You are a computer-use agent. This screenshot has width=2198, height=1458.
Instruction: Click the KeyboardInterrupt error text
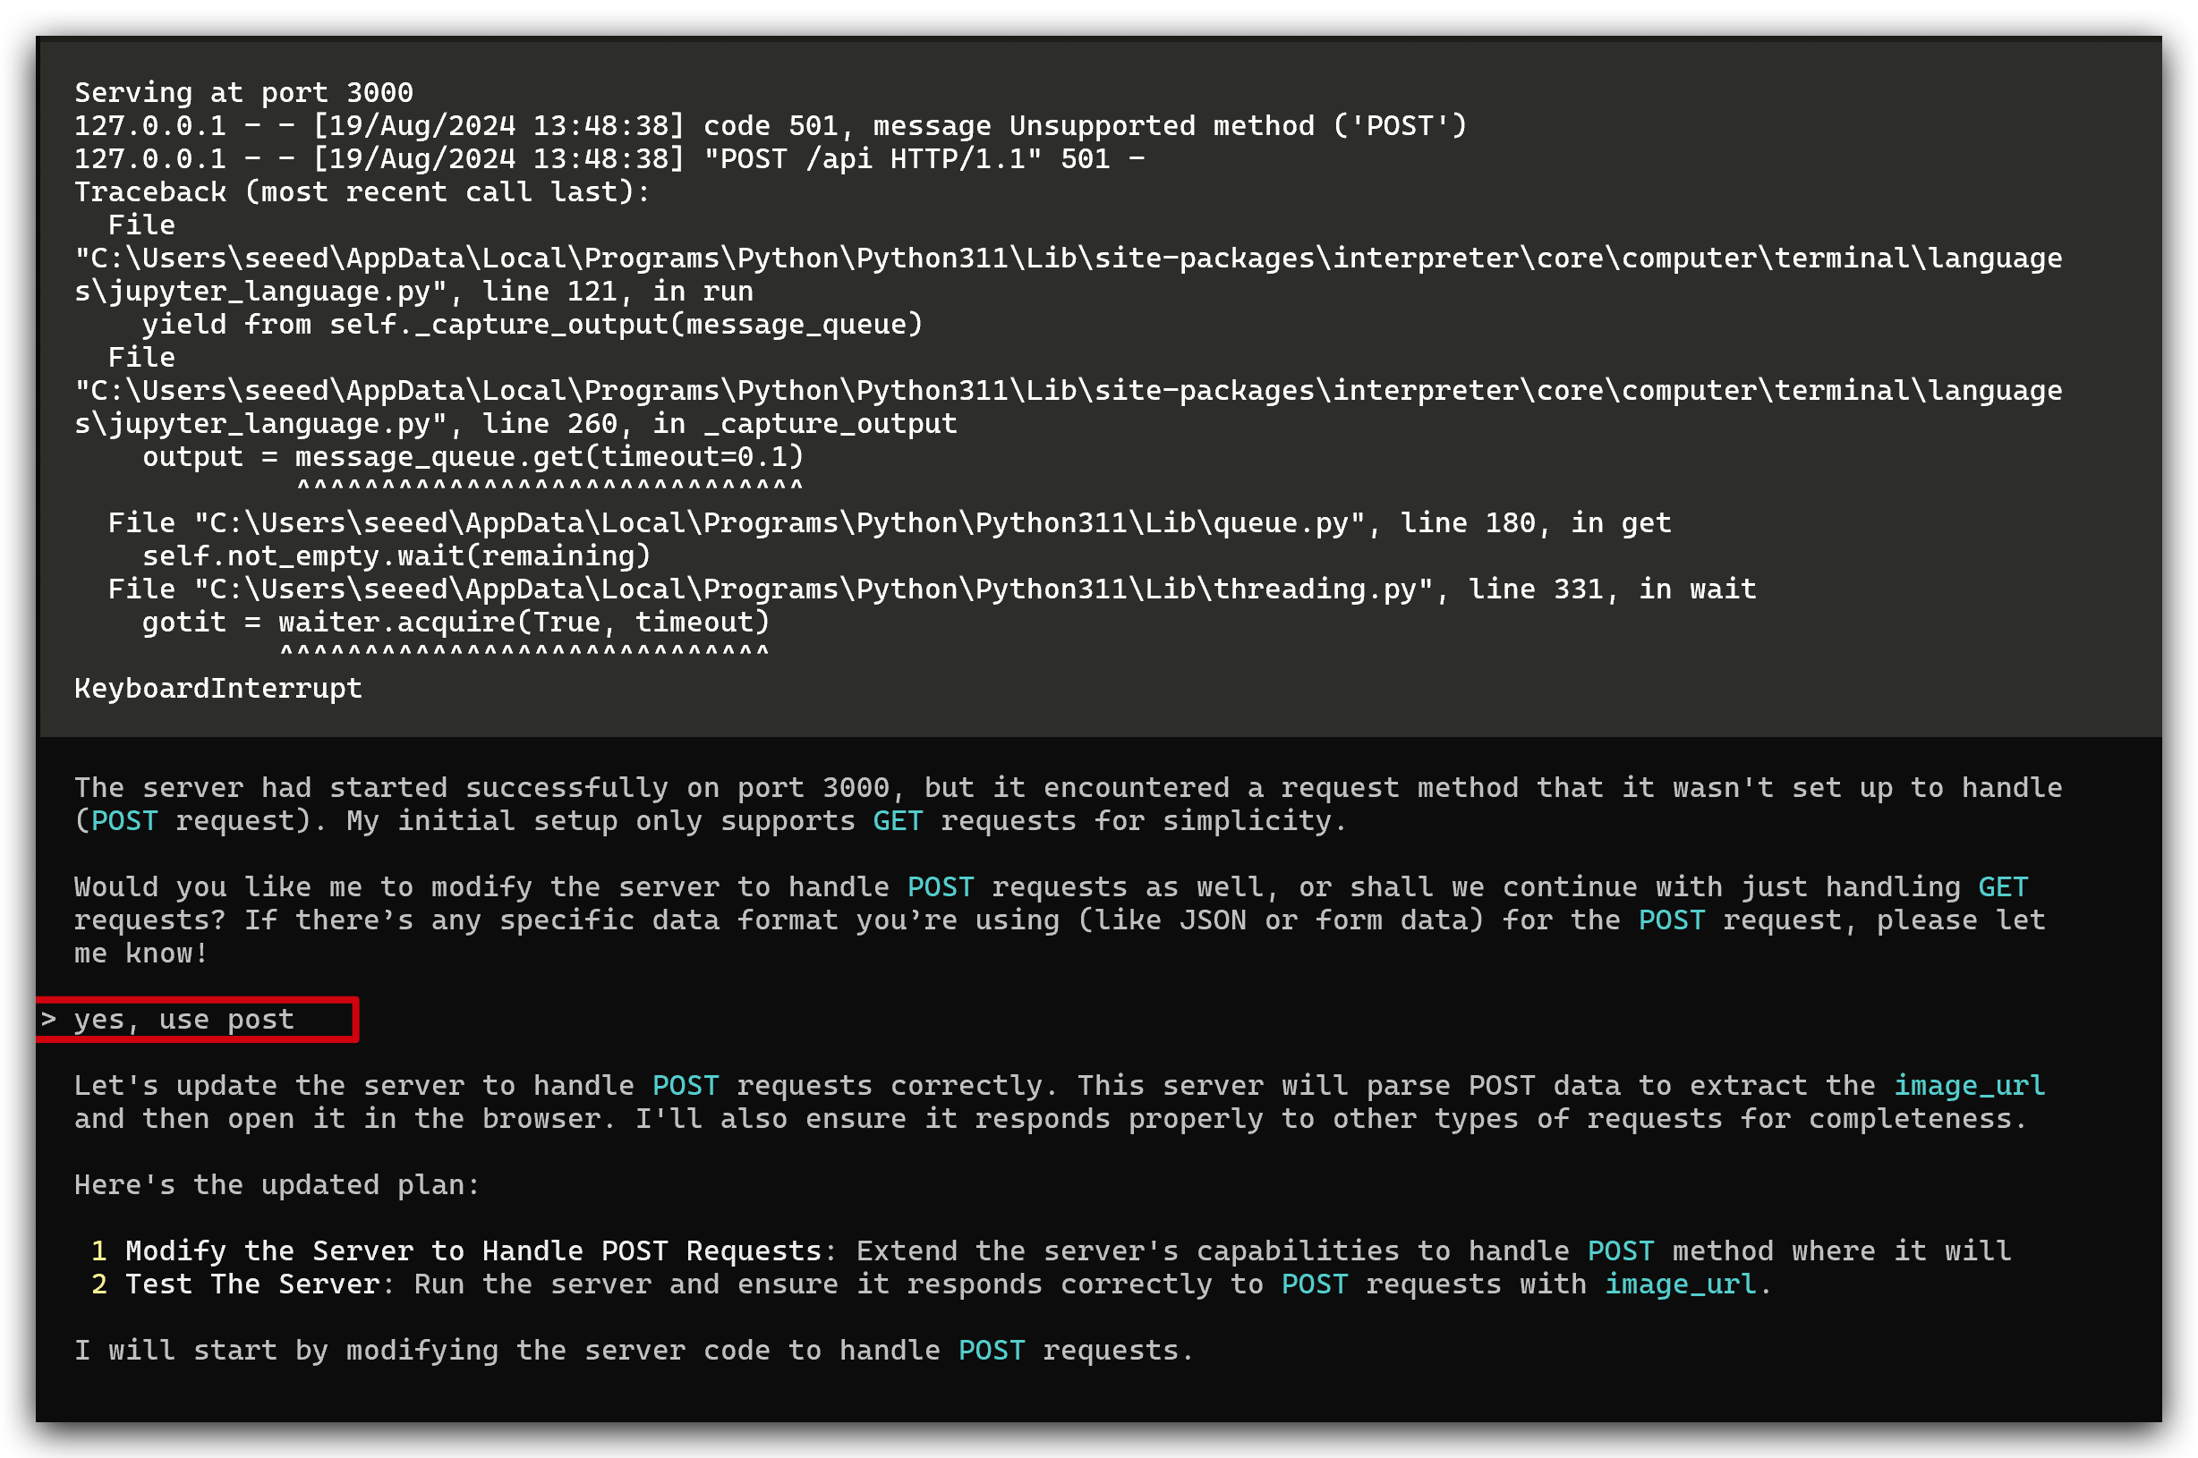pos(217,688)
